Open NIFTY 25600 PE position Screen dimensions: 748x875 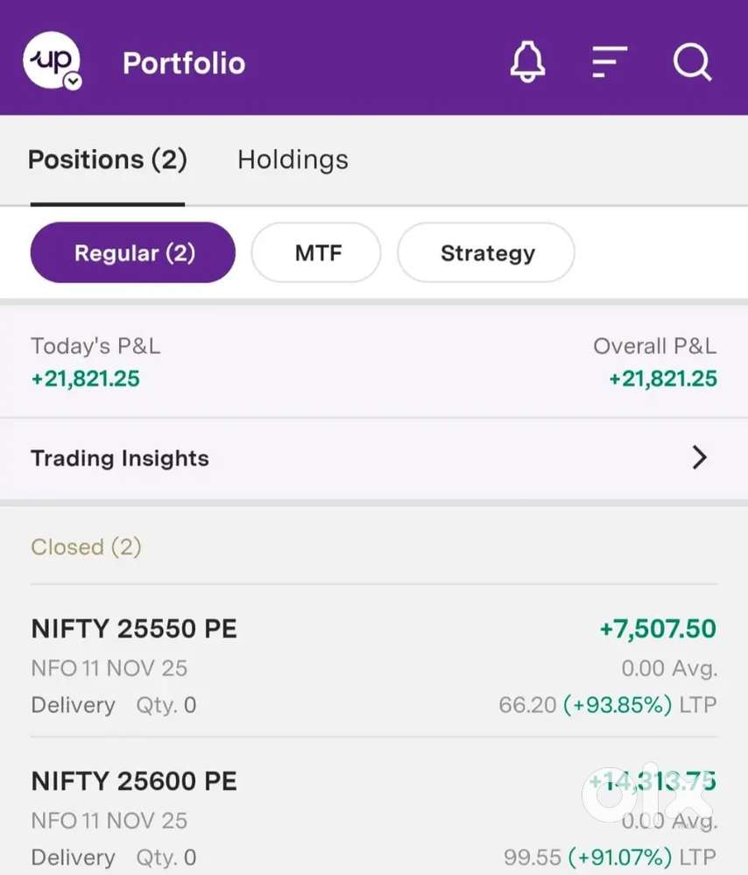point(134,781)
